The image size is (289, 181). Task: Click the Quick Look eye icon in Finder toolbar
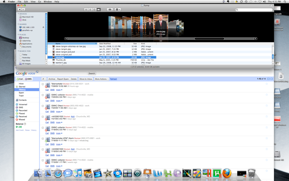(x=110, y=10)
